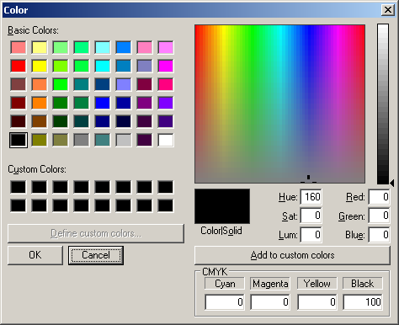This screenshot has width=399, height=325.
Task: Select the pure red basic color swatch
Action: 19,66
